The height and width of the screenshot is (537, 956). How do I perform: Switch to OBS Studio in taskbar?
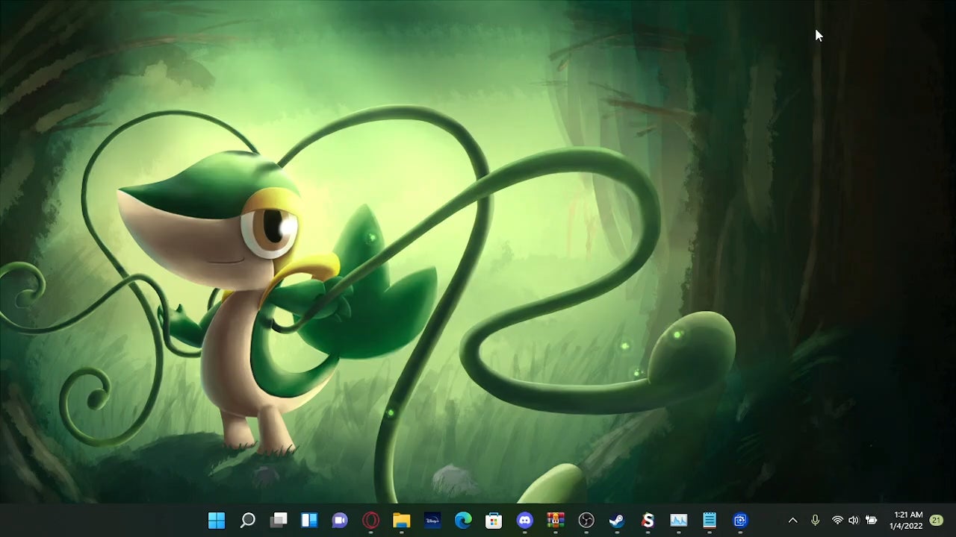pyautogui.click(x=586, y=521)
